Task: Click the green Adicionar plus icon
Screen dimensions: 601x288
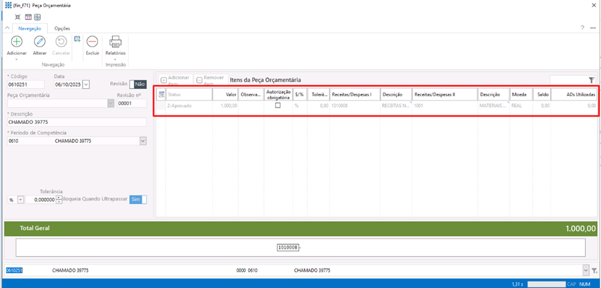Action: [x=17, y=42]
